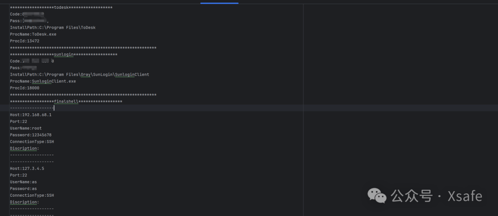Click the ProcId:18000 line
This screenshot has height=216, width=498.
[24, 88]
